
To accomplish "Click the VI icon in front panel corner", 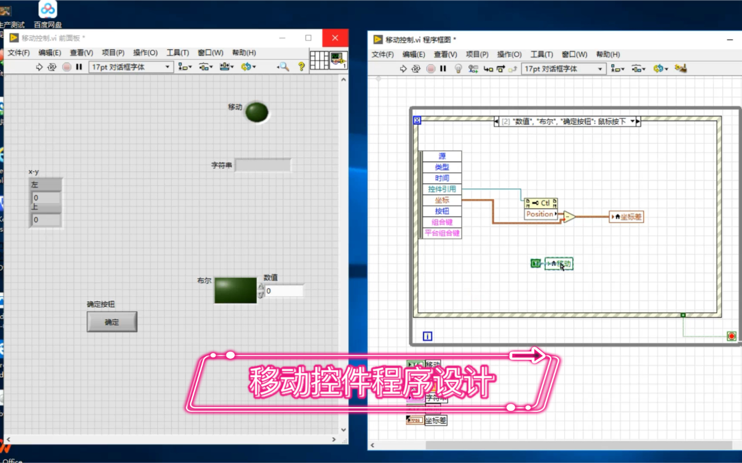I will 338,60.
